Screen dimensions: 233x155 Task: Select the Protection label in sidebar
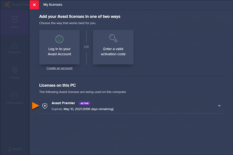(x=14, y=52)
